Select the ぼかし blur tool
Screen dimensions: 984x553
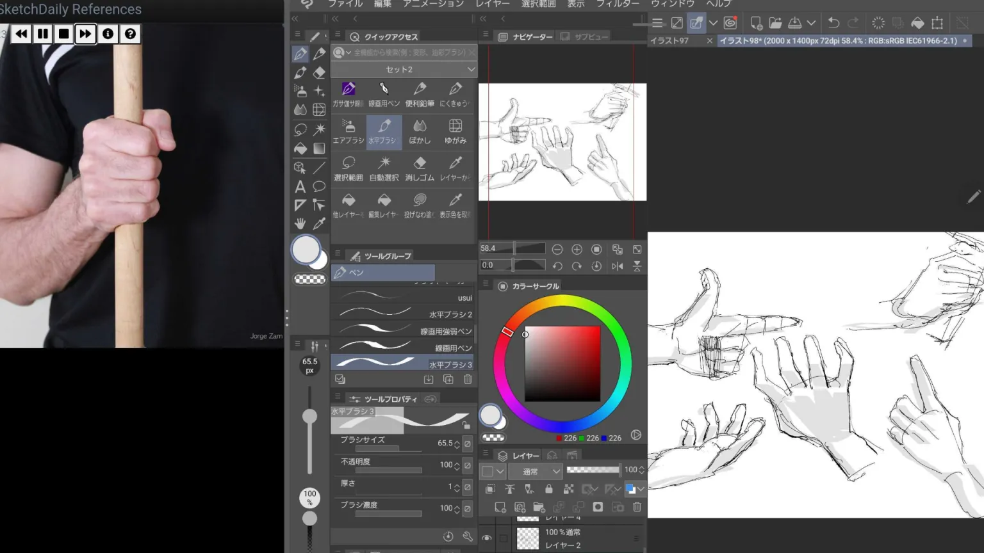[x=420, y=131]
